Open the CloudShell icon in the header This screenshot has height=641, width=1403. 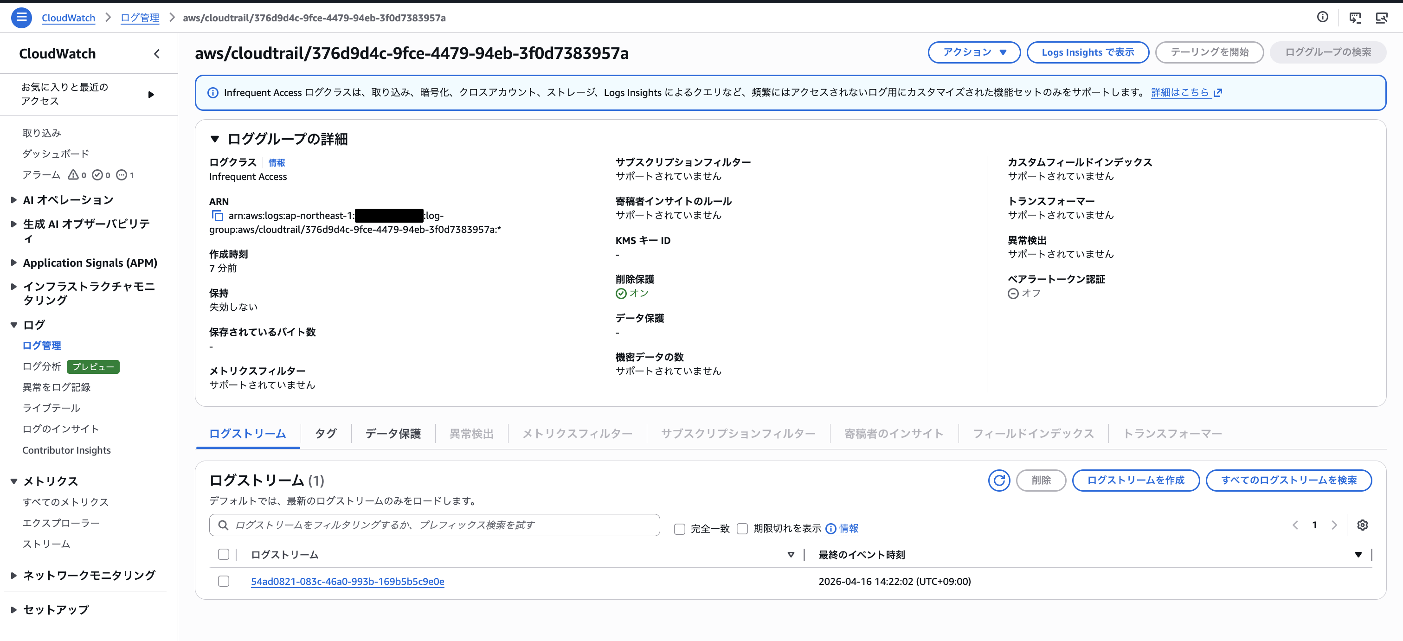tap(1355, 18)
